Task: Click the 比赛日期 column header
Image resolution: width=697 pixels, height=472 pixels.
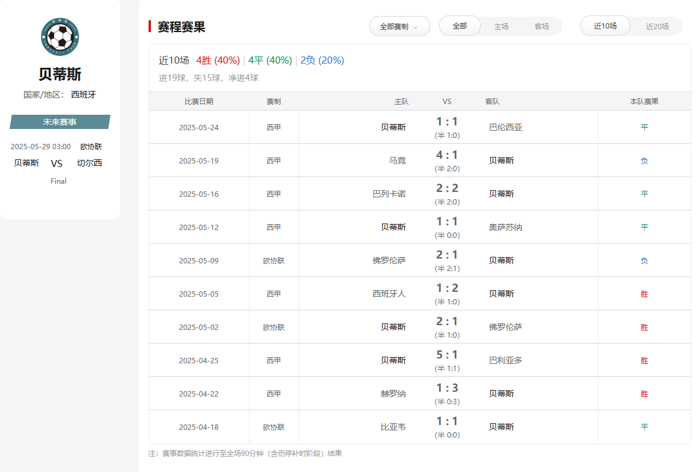Action: point(198,102)
